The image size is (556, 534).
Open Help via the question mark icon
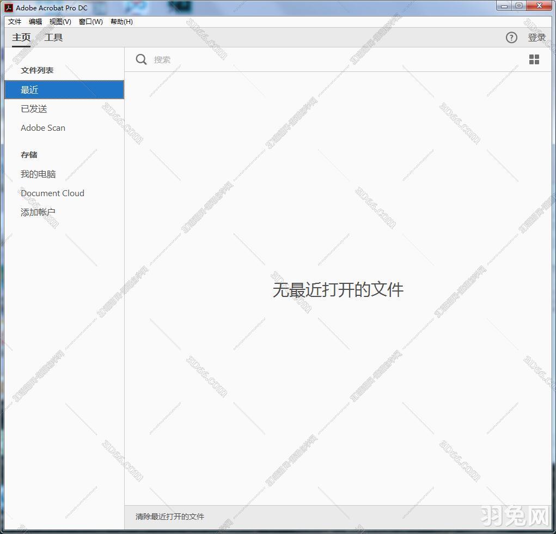click(511, 38)
